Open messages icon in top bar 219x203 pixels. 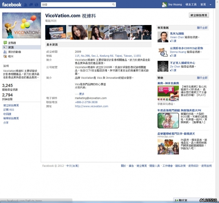coord(31,5)
